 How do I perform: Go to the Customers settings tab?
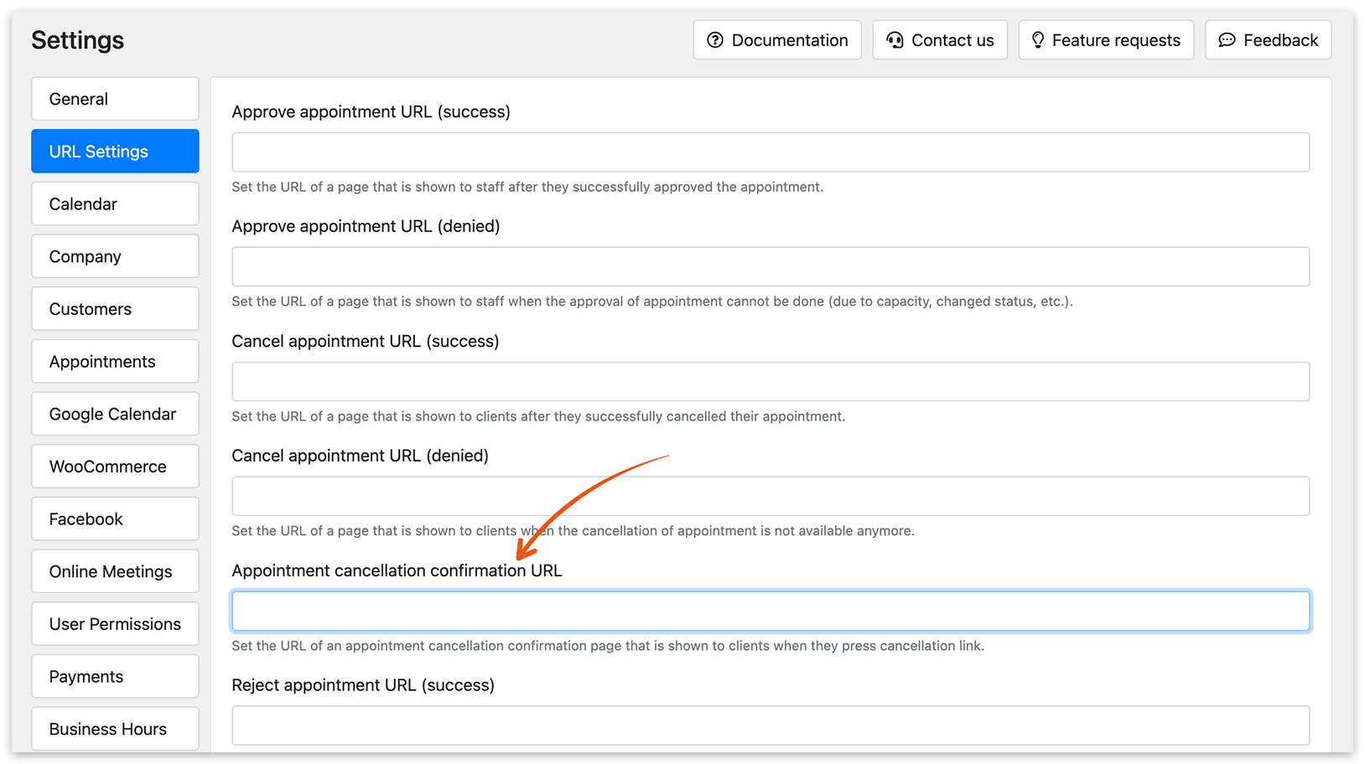tap(115, 309)
